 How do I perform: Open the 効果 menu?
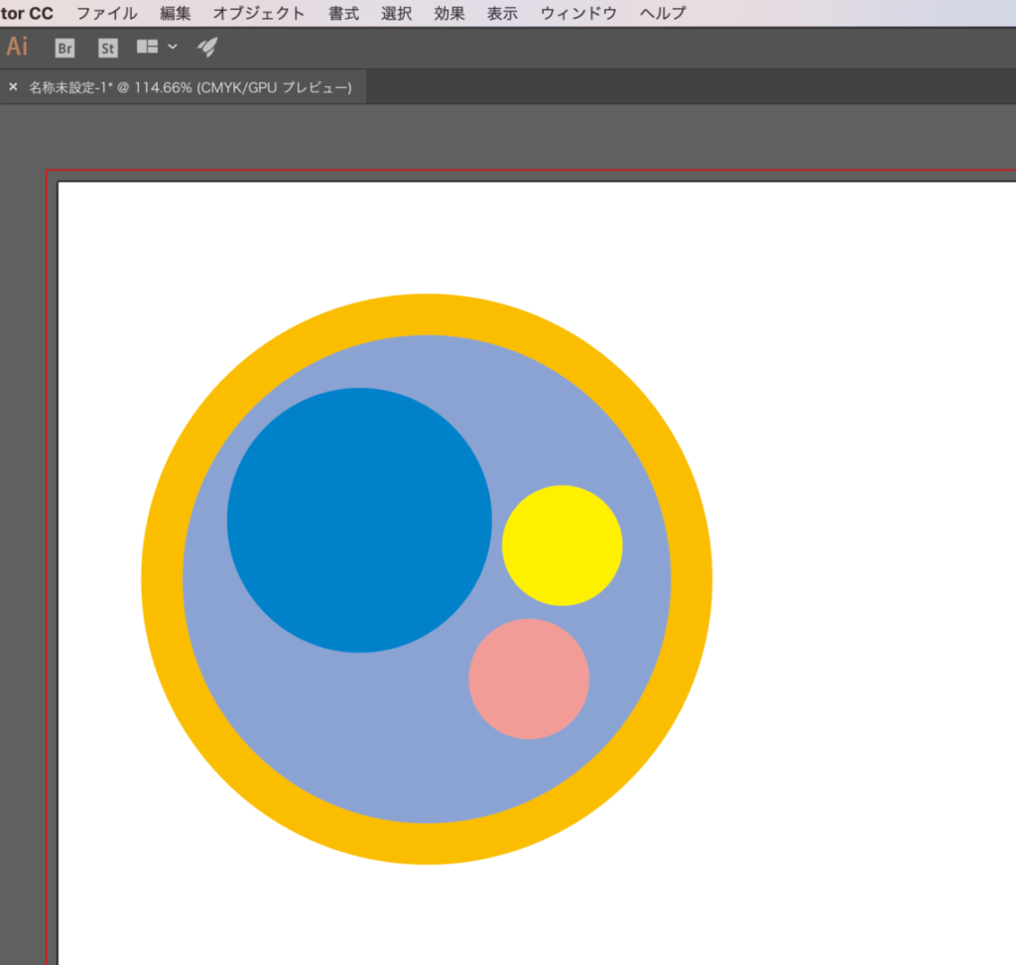tap(449, 14)
